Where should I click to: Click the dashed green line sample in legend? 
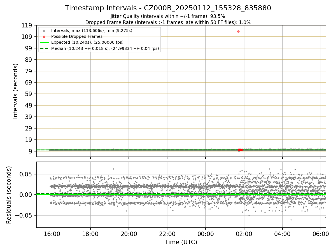click(x=44, y=49)
